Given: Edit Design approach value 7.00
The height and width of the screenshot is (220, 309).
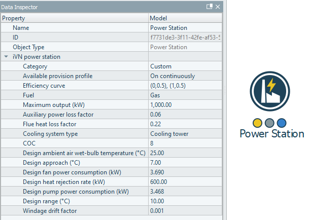Looking at the screenshot, I should point(185,163).
